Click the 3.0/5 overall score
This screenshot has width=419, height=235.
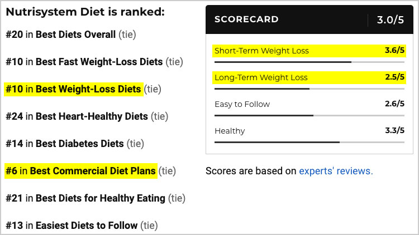pyautogui.click(x=390, y=19)
